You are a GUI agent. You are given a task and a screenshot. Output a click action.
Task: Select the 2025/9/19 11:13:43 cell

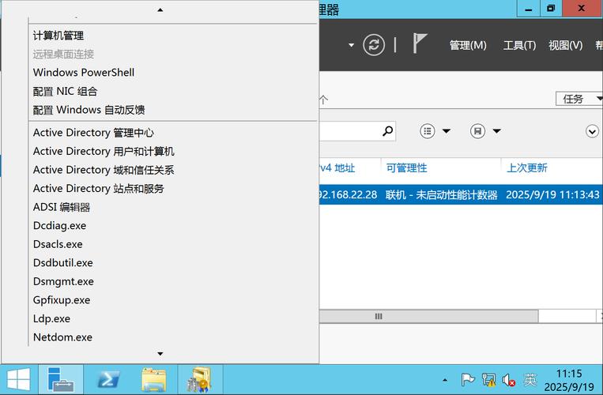click(x=552, y=195)
